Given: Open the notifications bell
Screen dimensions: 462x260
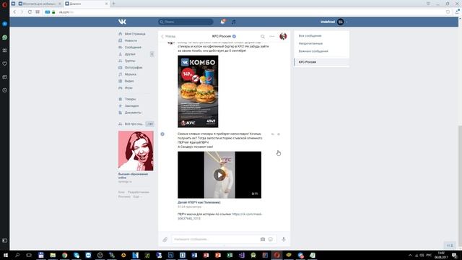Looking at the screenshot, I should (223, 22).
